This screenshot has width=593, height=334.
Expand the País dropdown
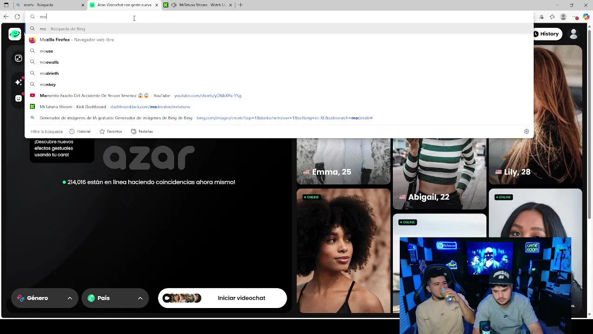click(115, 298)
